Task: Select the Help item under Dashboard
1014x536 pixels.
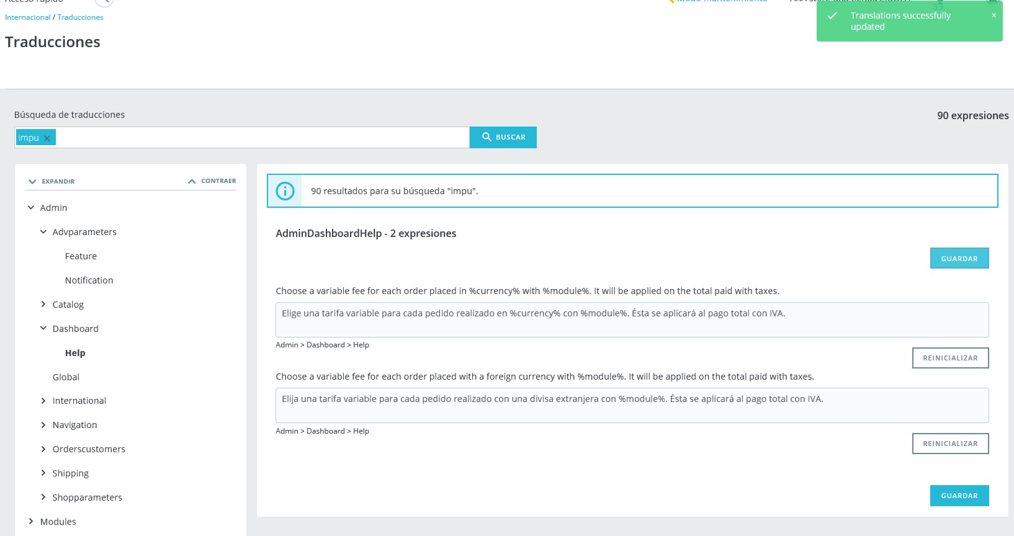Action: [75, 353]
